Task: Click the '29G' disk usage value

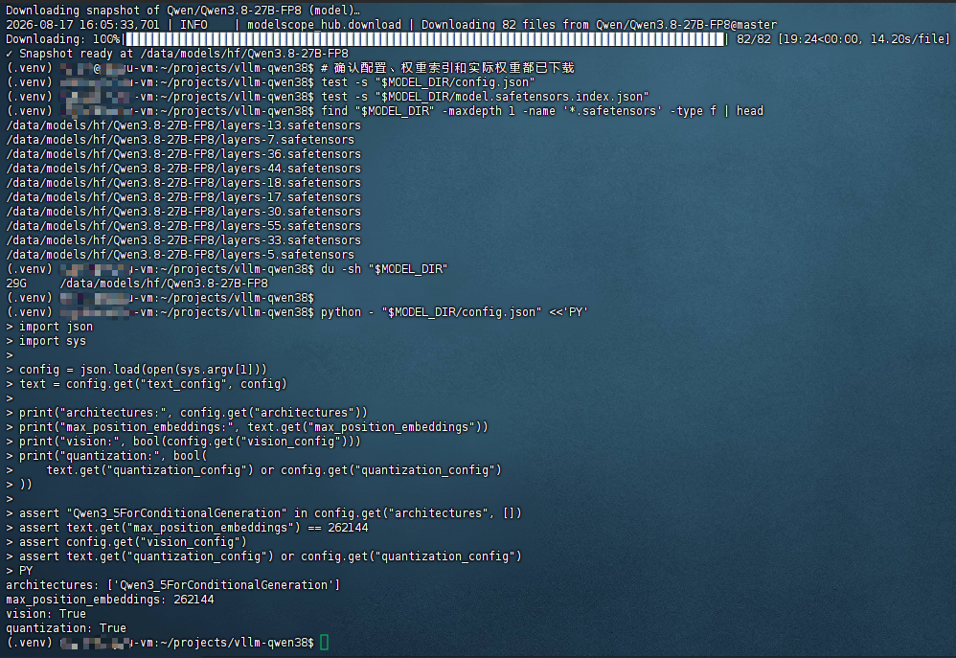Action: pos(16,284)
